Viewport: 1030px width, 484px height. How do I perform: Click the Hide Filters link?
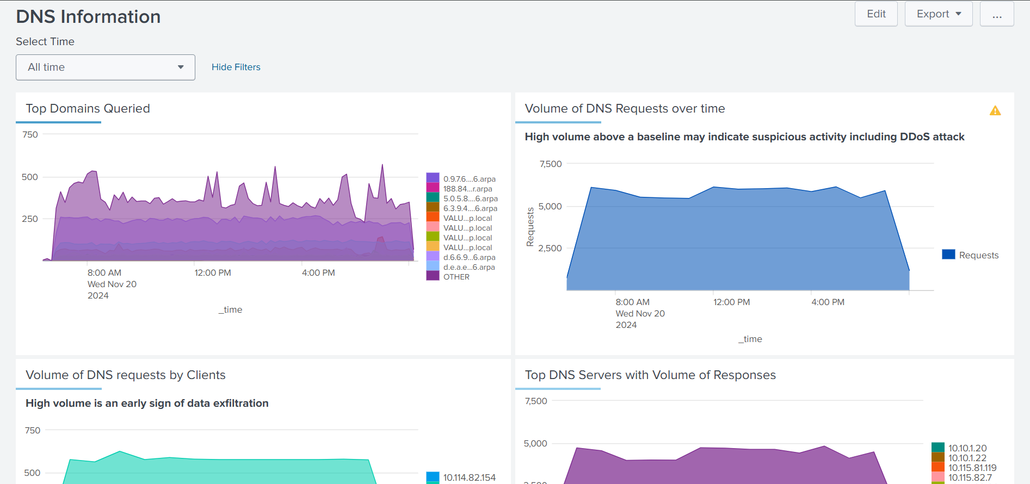[x=236, y=67]
